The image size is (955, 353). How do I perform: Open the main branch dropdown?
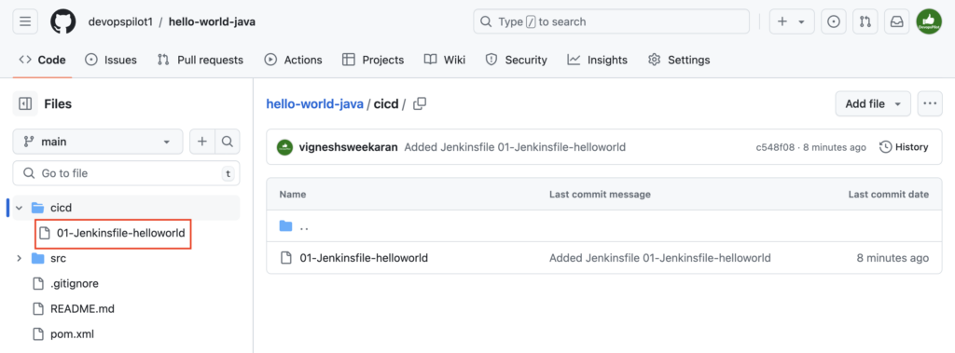[x=97, y=142]
